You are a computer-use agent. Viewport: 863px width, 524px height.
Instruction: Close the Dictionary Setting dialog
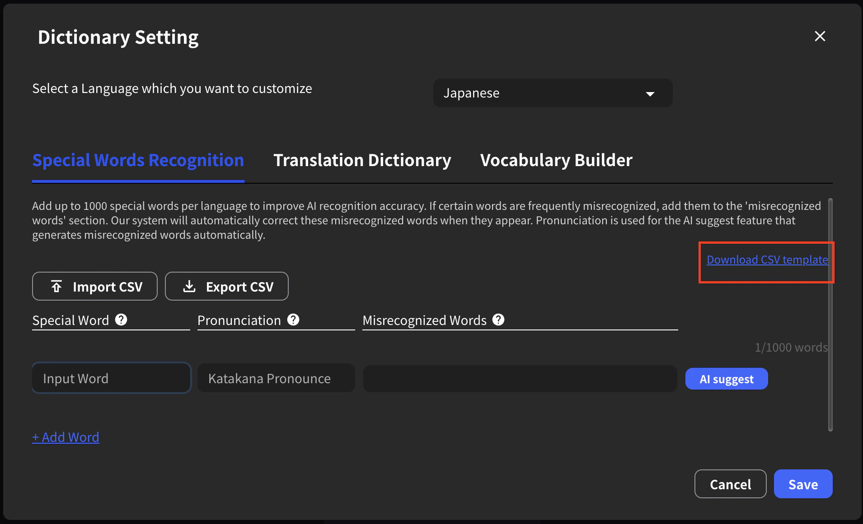click(x=820, y=37)
